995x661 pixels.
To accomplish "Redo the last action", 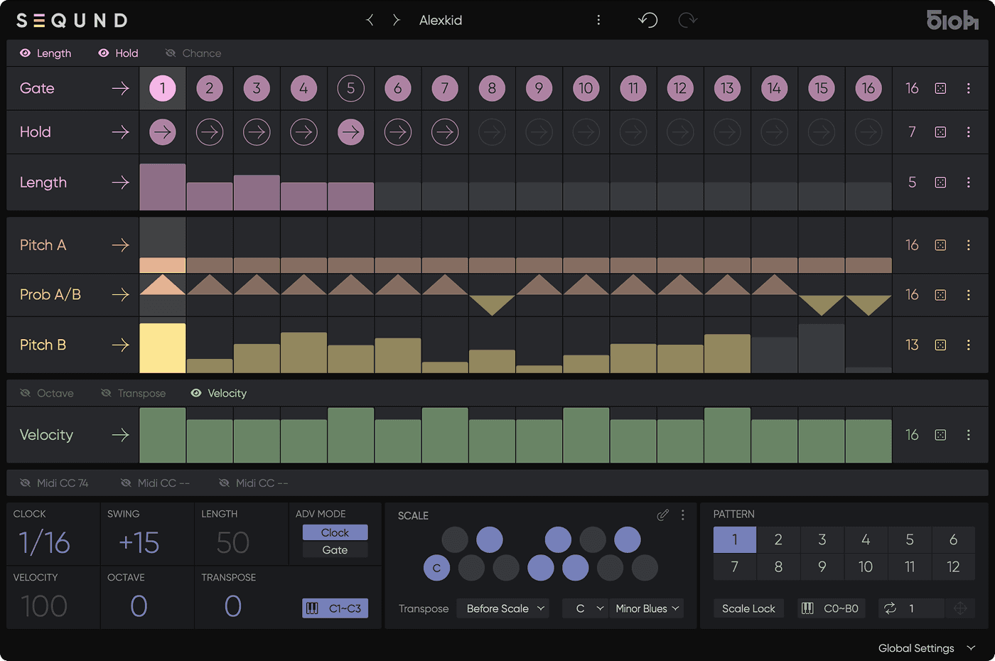I will (x=687, y=20).
